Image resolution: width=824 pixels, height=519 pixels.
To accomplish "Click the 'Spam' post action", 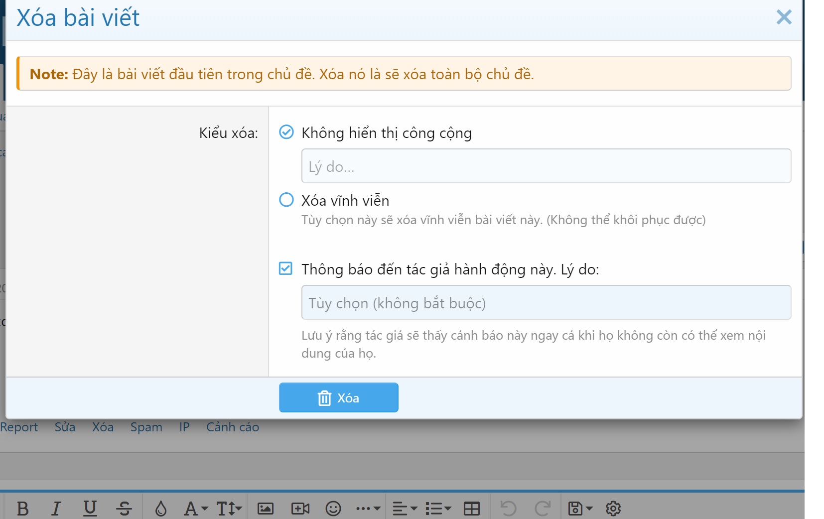I will (146, 427).
